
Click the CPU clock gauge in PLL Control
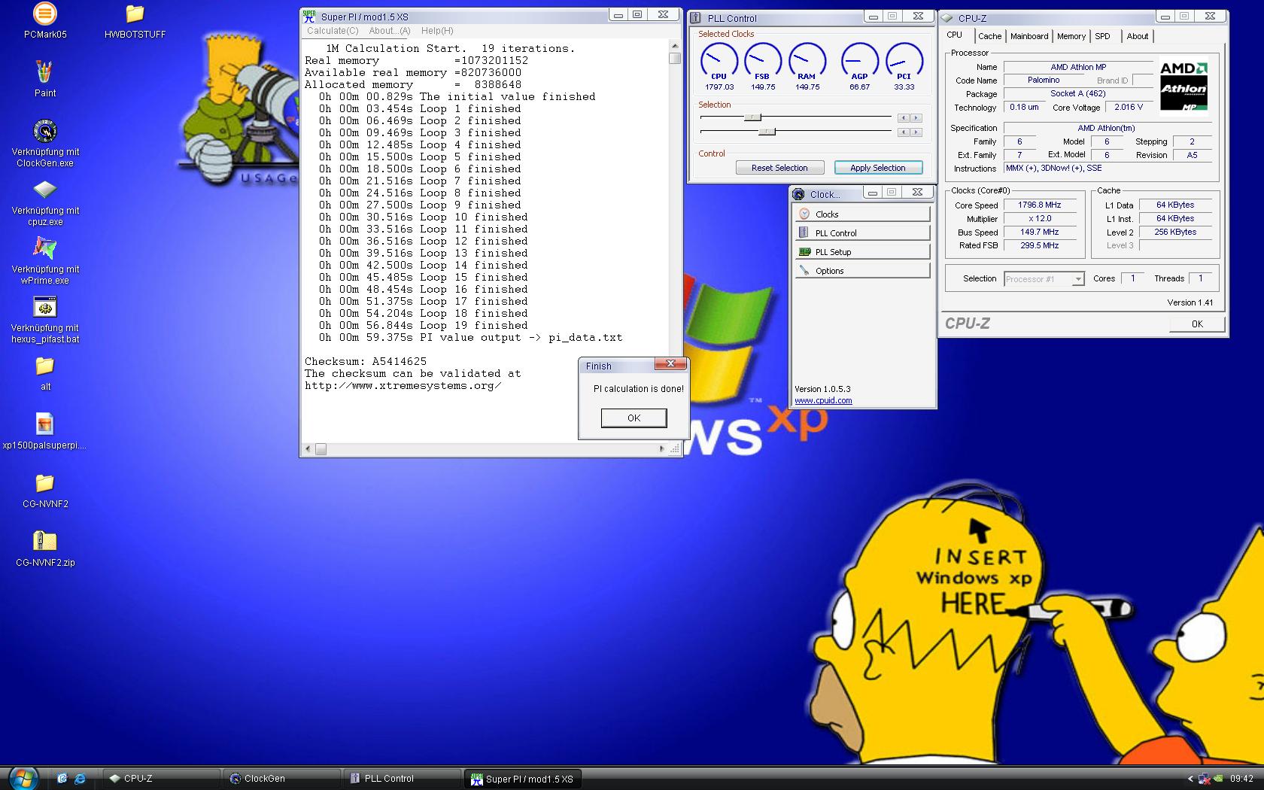pyautogui.click(x=719, y=62)
